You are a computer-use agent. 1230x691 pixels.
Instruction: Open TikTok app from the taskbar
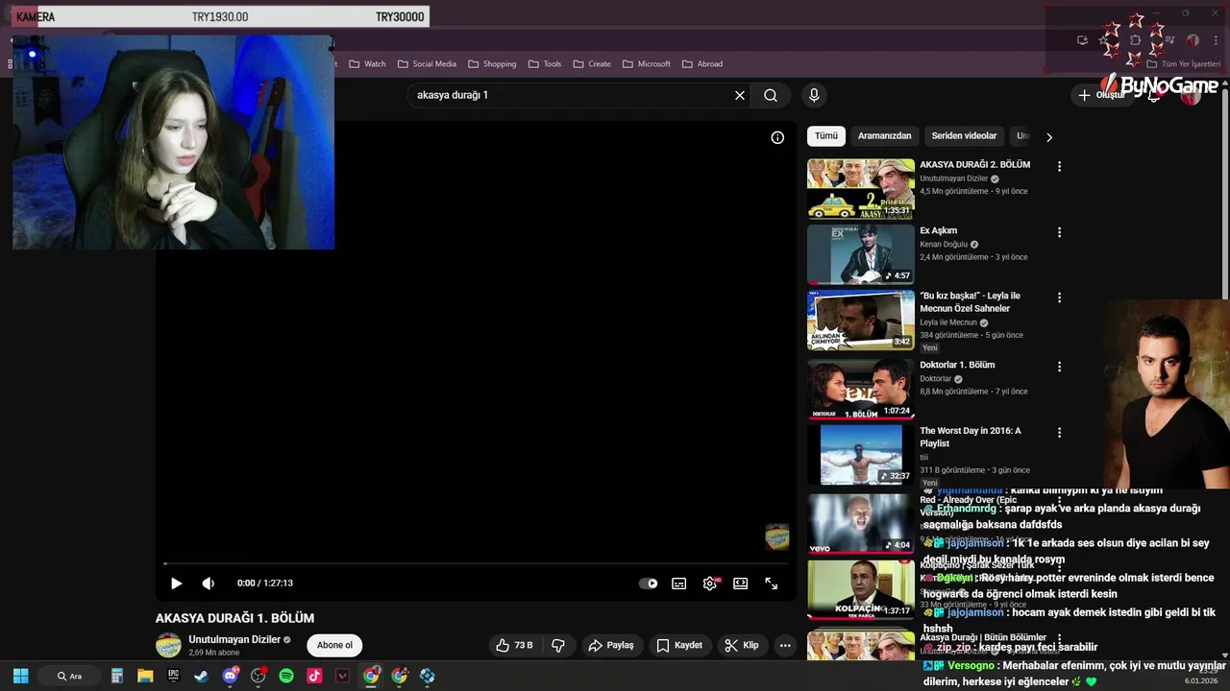314,676
